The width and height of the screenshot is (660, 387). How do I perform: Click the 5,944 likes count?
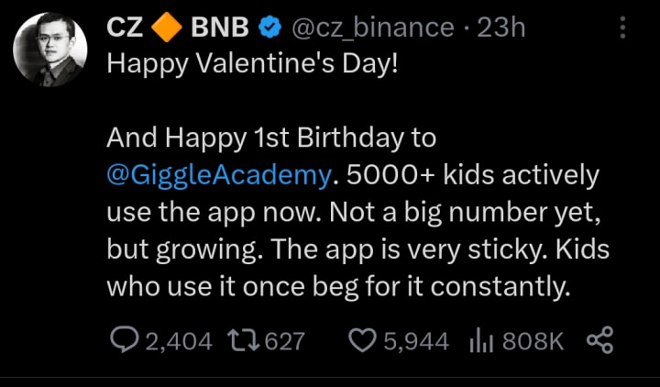416,341
